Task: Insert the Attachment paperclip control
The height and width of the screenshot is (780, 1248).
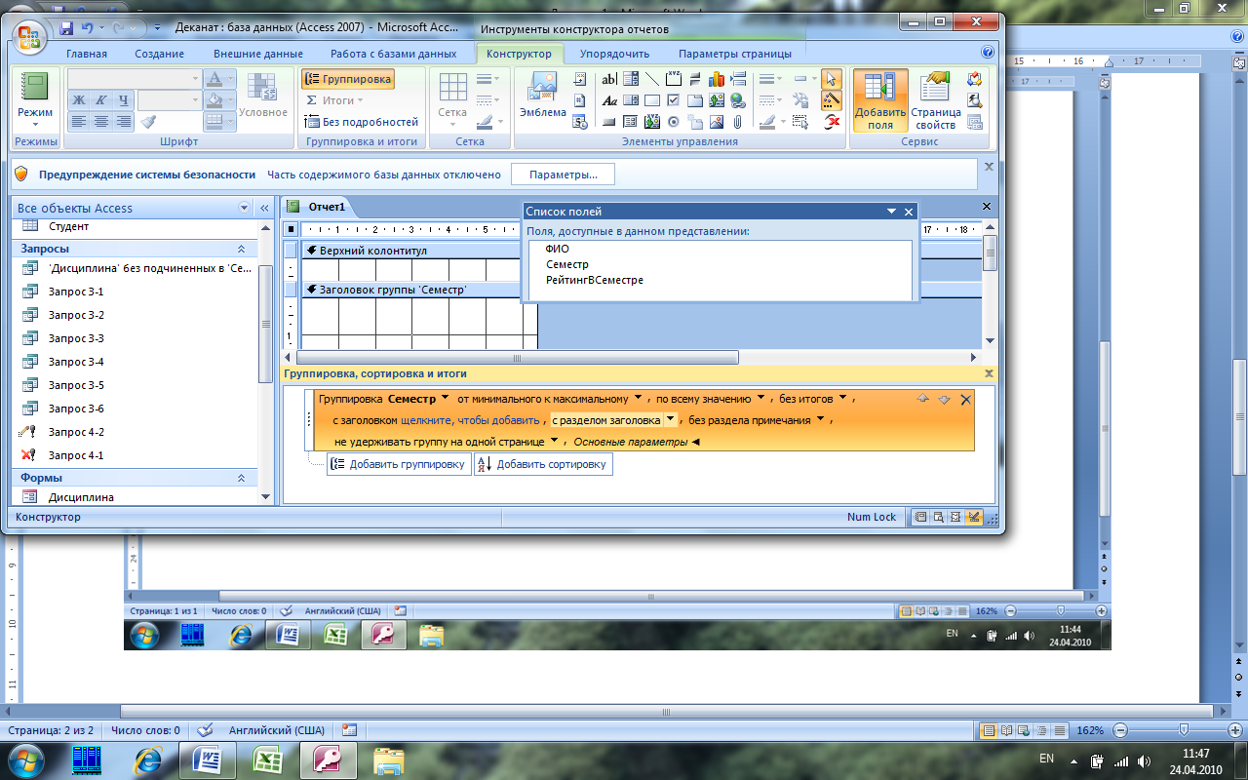Action: pos(738,122)
